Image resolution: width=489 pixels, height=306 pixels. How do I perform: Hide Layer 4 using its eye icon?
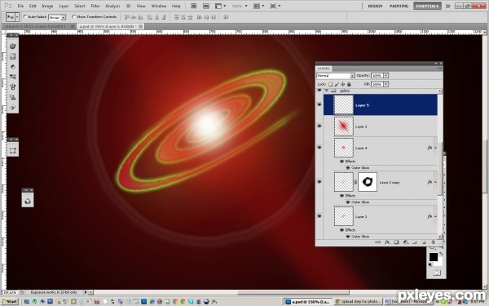tap(319, 148)
